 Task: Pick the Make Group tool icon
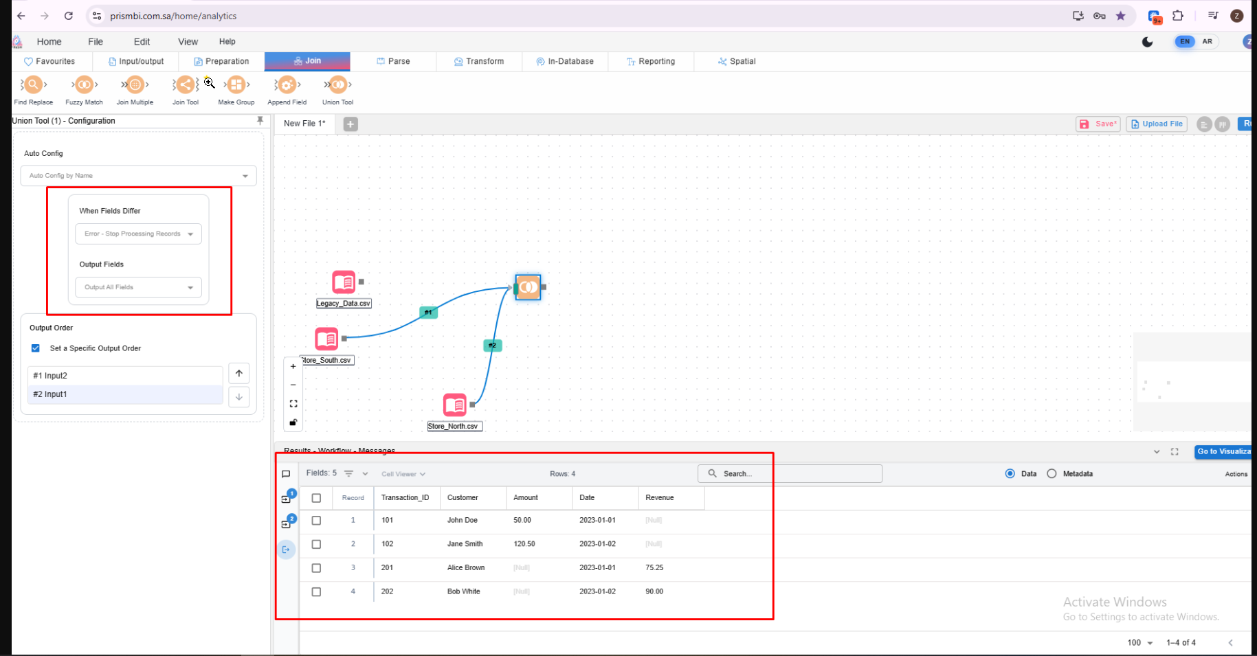236,85
